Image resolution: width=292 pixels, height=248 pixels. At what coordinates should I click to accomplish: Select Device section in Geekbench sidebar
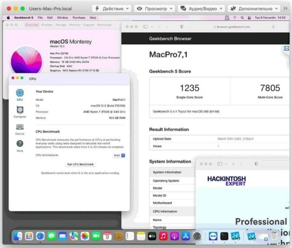tap(20, 129)
